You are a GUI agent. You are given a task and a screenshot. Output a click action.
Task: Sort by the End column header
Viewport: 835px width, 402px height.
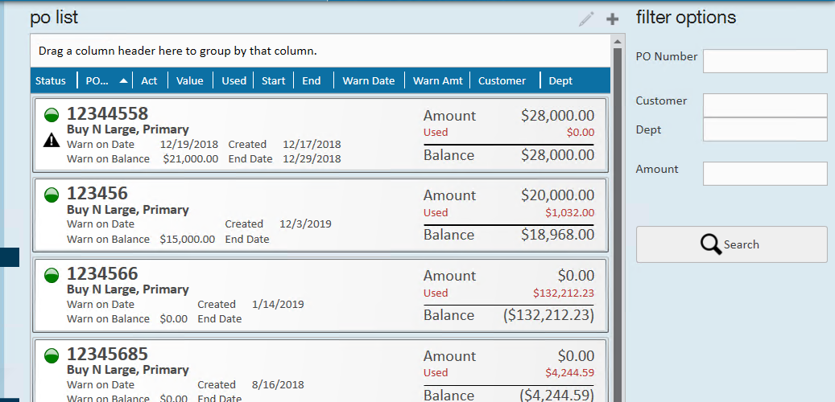pos(312,81)
